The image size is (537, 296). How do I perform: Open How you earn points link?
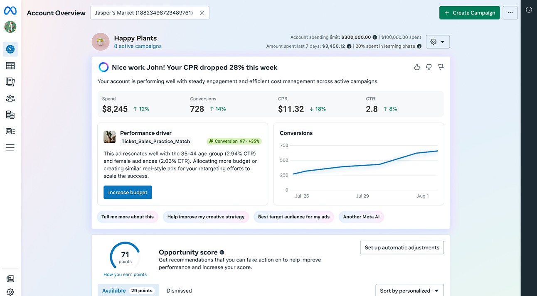tap(125, 274)
